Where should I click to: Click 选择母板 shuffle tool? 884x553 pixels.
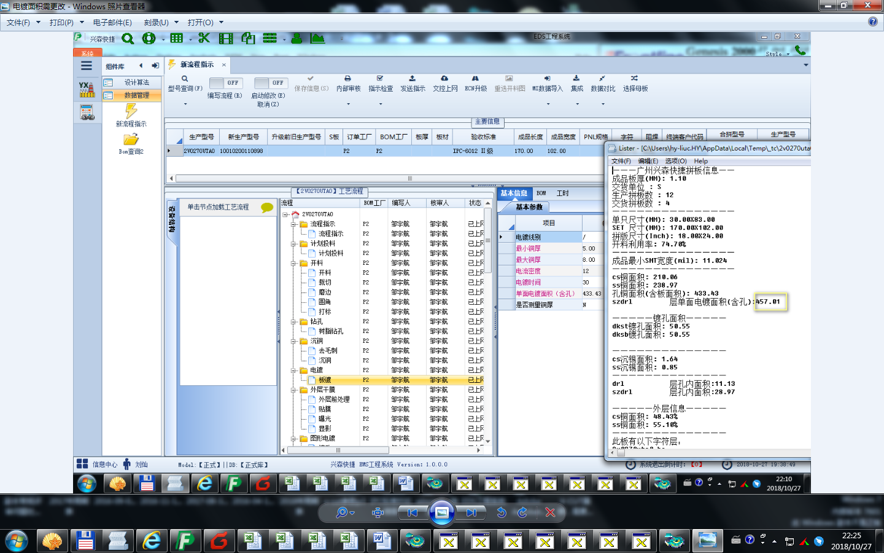[635, 84]
